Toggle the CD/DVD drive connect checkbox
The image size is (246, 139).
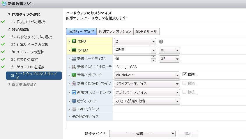coord(184,83)
